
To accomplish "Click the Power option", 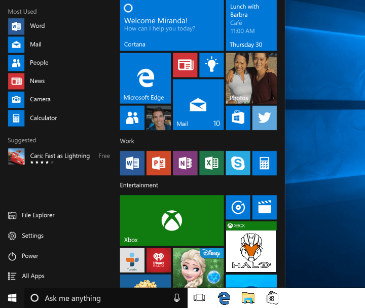I will click(23, 256).
